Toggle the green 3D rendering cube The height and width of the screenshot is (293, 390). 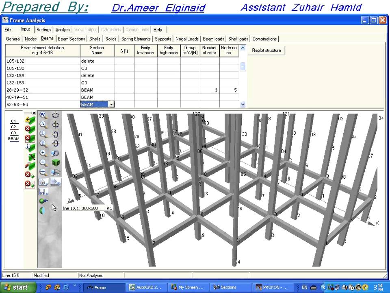pyautogui.click(x=56, y=163)
